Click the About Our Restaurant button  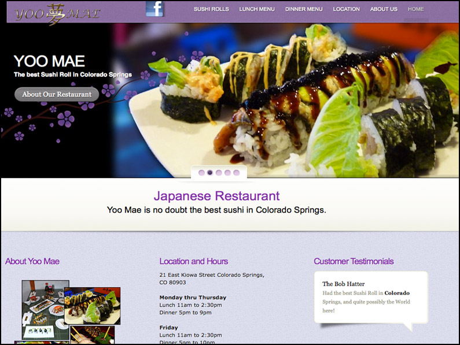pos(57,94)
